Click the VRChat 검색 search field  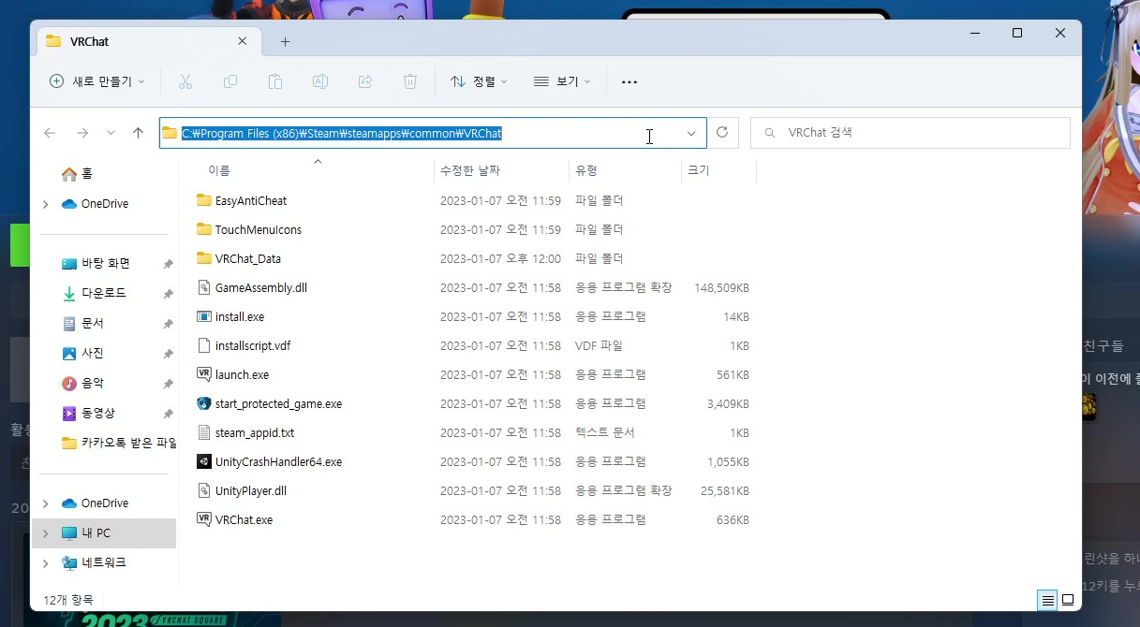pos(911,133)
